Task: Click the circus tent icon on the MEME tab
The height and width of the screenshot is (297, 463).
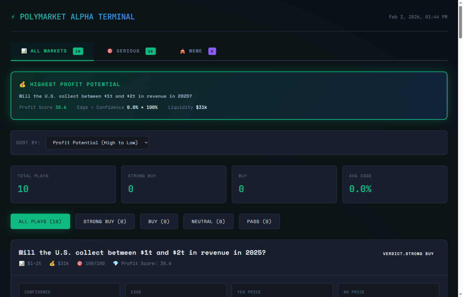Action: 182,51
